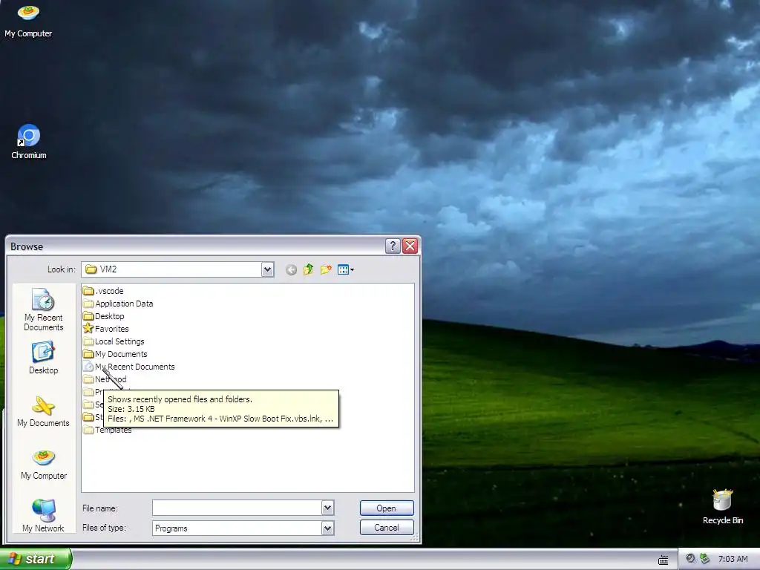
Task: Select the Recycle Bin desktop icon
Action: [723, 506]
